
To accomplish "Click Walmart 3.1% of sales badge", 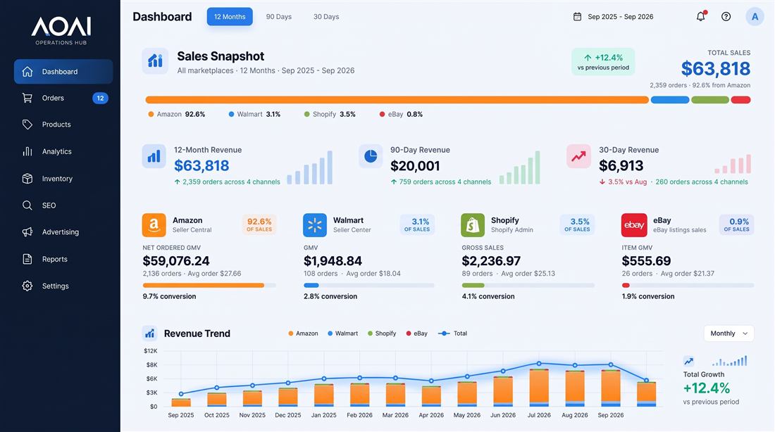I will tap(417, 224).
